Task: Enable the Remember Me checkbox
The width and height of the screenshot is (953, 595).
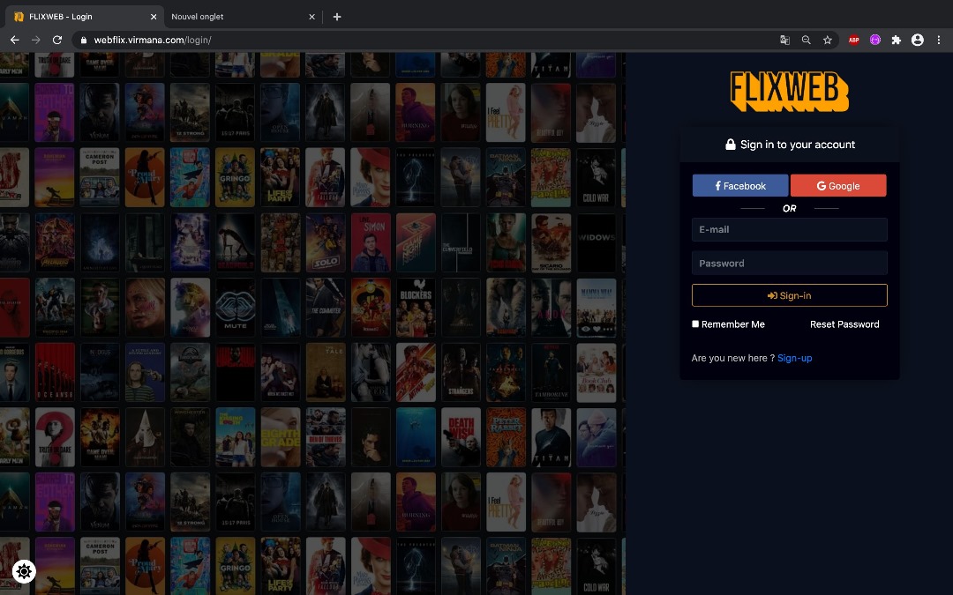Action: click(695, 324)
